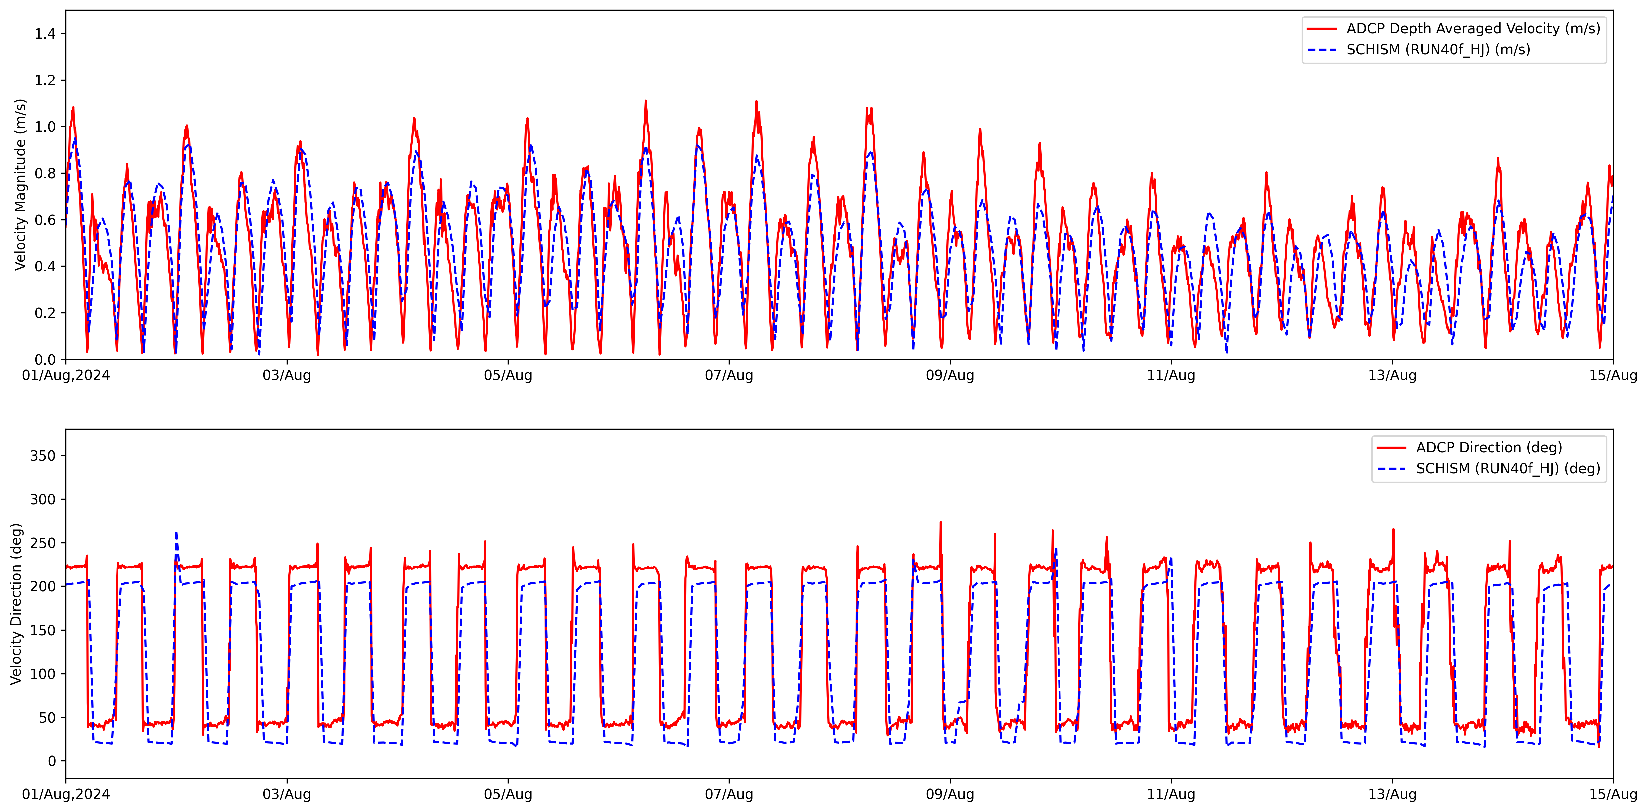This screenshot has height=812, width=1648.
Task: Click 07/Aug tick label on top plot
Action: pyautogui.click(x=729, y=375)
